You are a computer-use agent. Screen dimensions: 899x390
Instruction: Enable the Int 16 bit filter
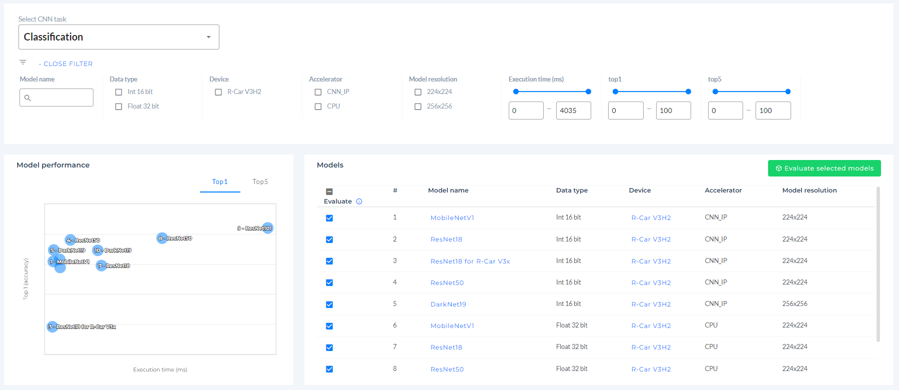coord(119,92)
